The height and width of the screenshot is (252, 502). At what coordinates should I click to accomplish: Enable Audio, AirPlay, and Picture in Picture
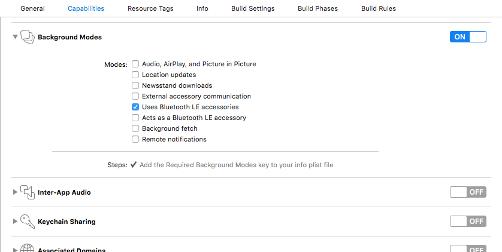click(135, 64)
